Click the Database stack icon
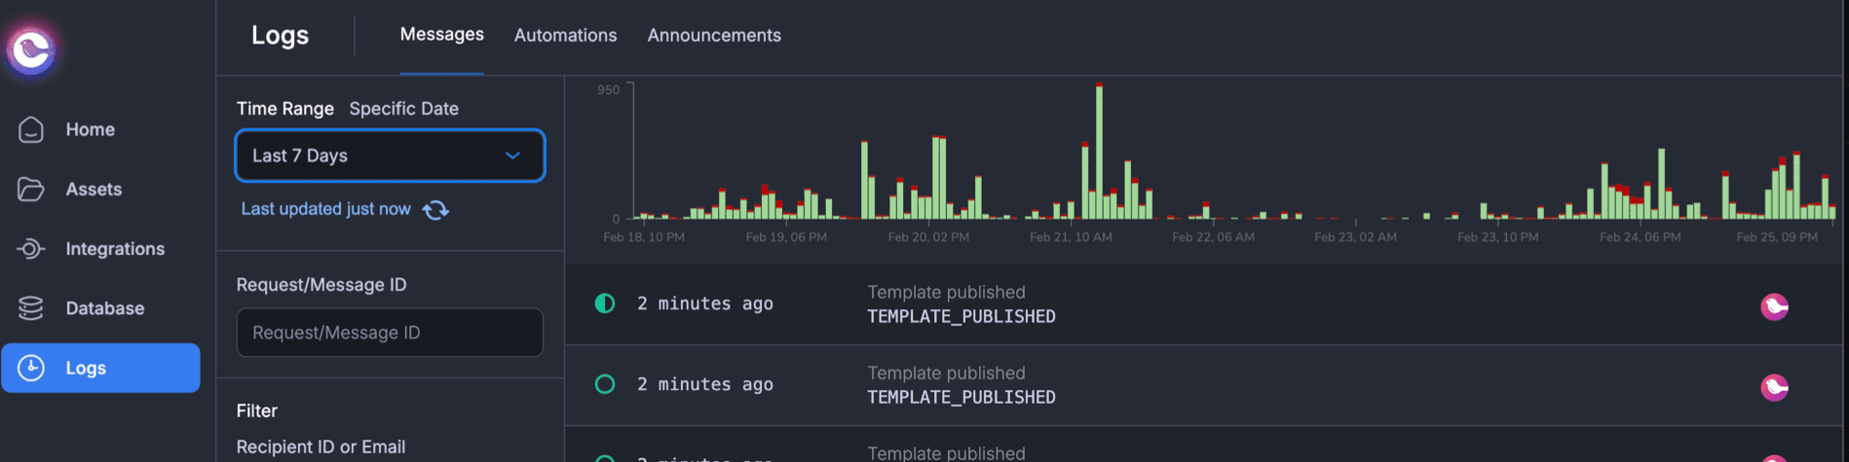Screen dimensions: 1849x462 click(x=31, y=308)
